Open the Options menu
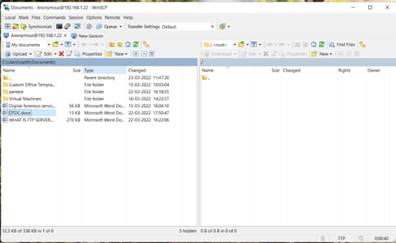Viewport: 396px width, 243px height. 94,17
